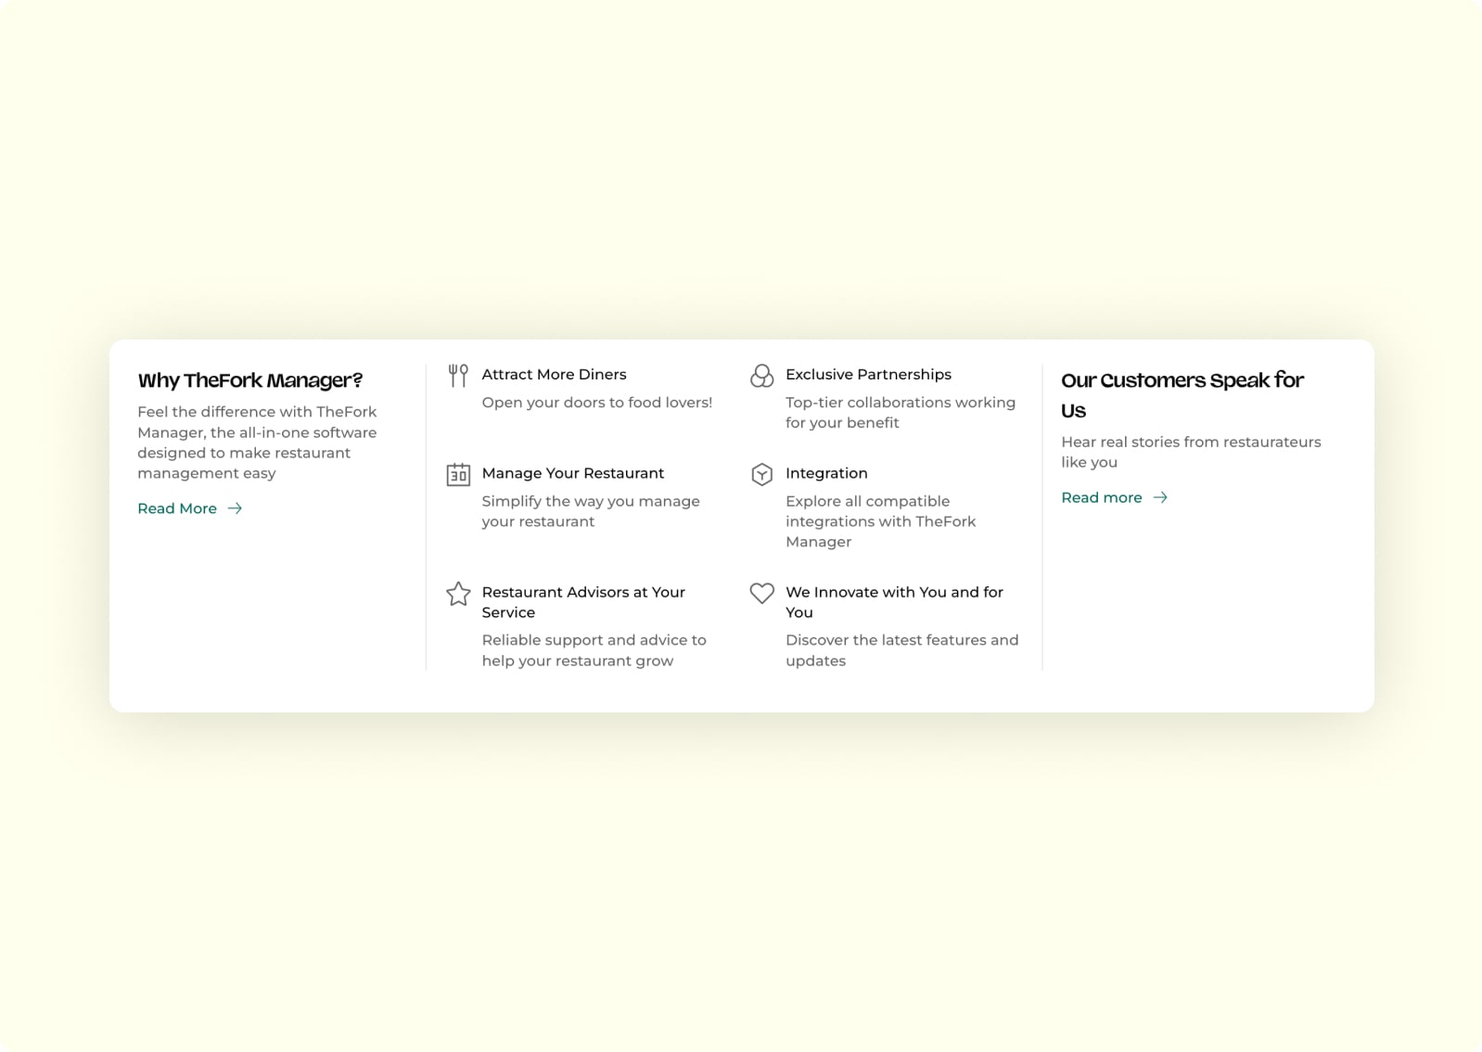Click the star icon beside Restaurant Advisors

pyautogui.click(x=458, y=594)
